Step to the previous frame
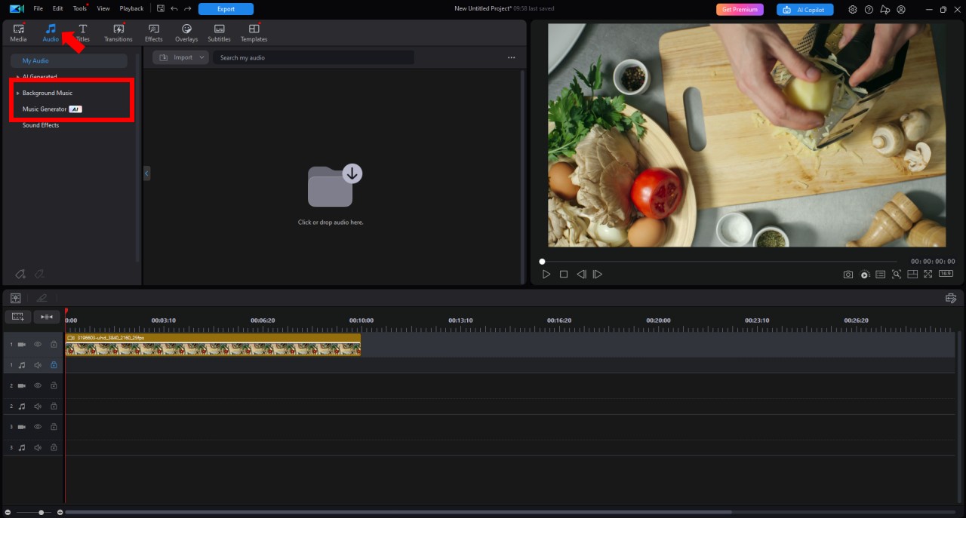This screenshot has width=966, height=543. tap(581, 275)
